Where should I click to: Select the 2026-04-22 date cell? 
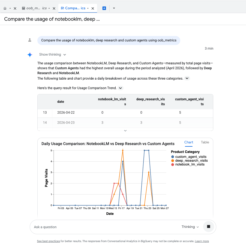pos(66,113)
